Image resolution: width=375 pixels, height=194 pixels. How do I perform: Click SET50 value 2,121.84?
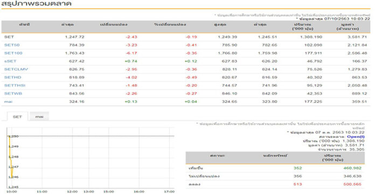point(357,45)
